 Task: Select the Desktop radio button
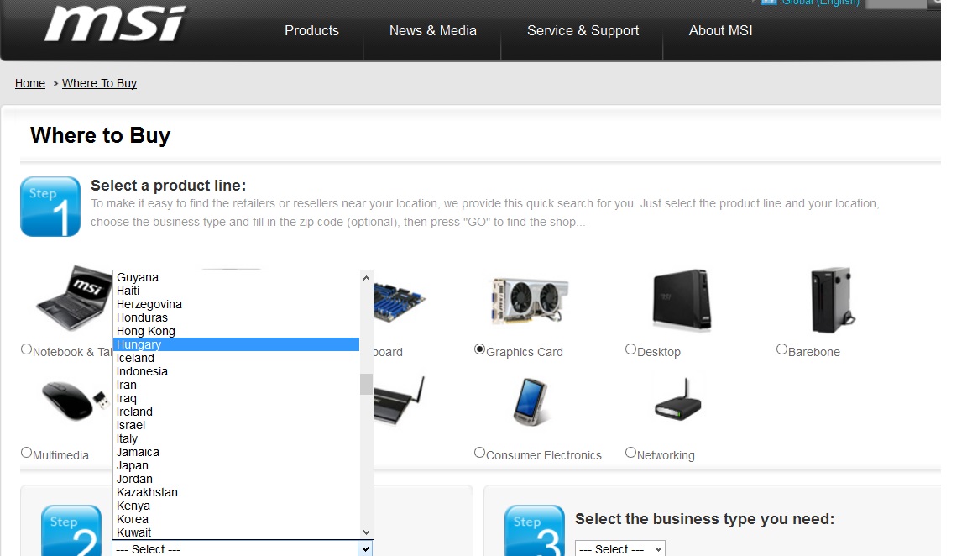(630, 349)
